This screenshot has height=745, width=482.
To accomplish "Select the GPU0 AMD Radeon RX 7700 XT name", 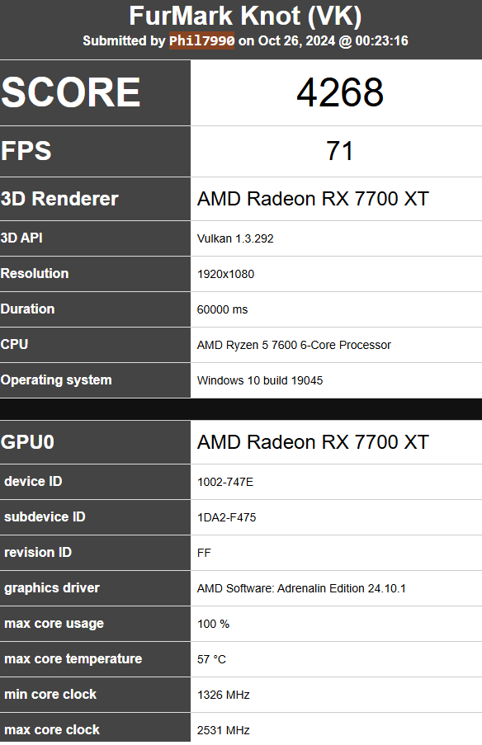I will tap(313, 442).
